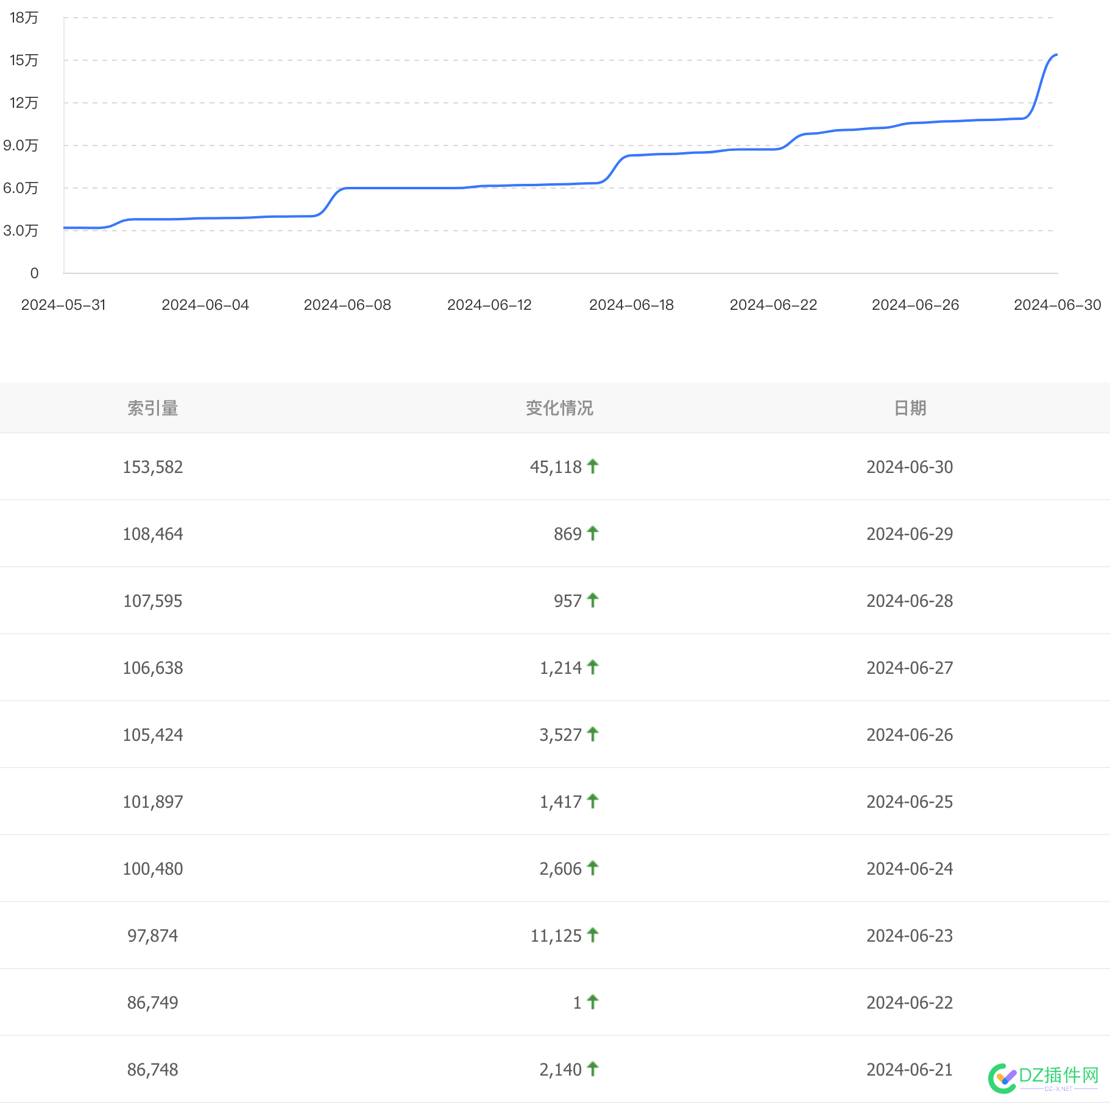Click the chart x-axis label 2024-06-26
Screen dimensions: 1110x1103
[915, 305]
